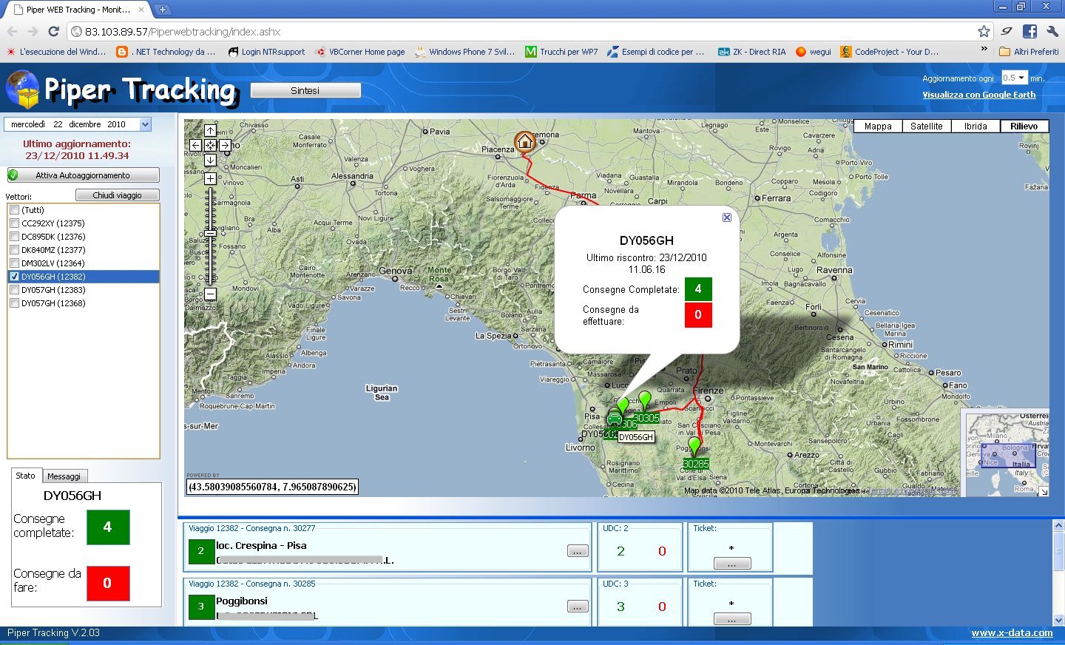Switch map to Ibrida view
1065x645 pixels.
[x=976, y=126]
